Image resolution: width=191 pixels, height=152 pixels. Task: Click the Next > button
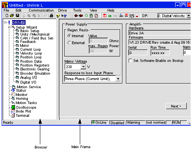pyautogui.click(x=176, y=106)
